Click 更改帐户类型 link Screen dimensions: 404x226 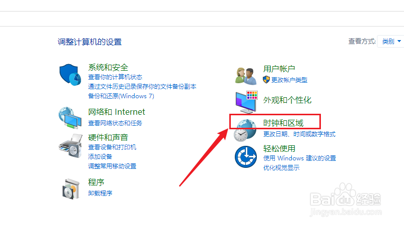coord(289,80)
